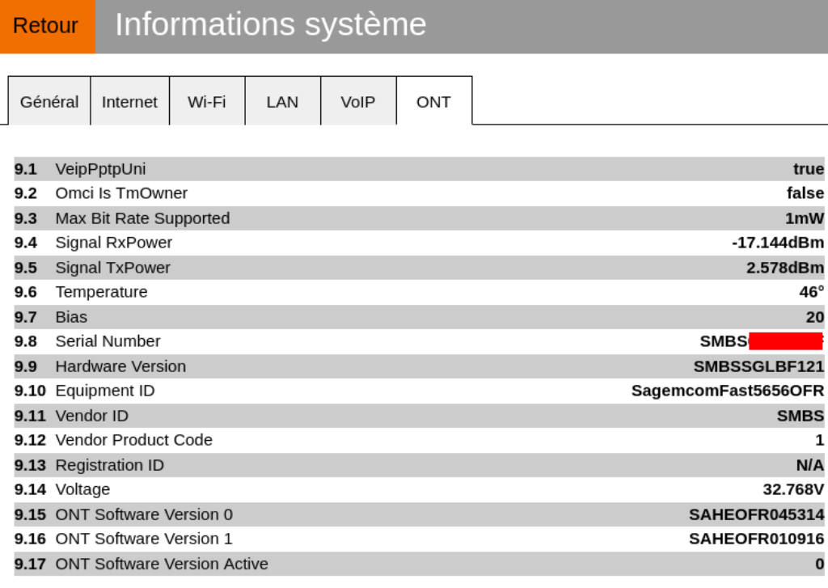Open the Internet tab

point(130,101)
